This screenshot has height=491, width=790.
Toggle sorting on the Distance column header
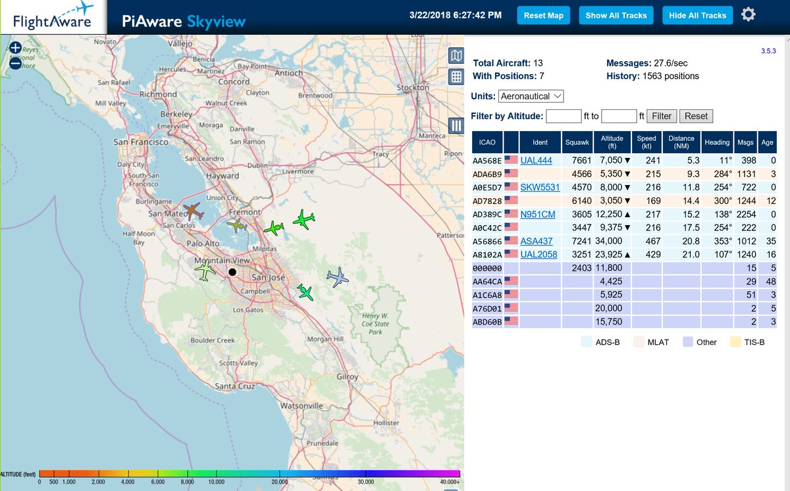pyautogui.click(x=681, y=142)
